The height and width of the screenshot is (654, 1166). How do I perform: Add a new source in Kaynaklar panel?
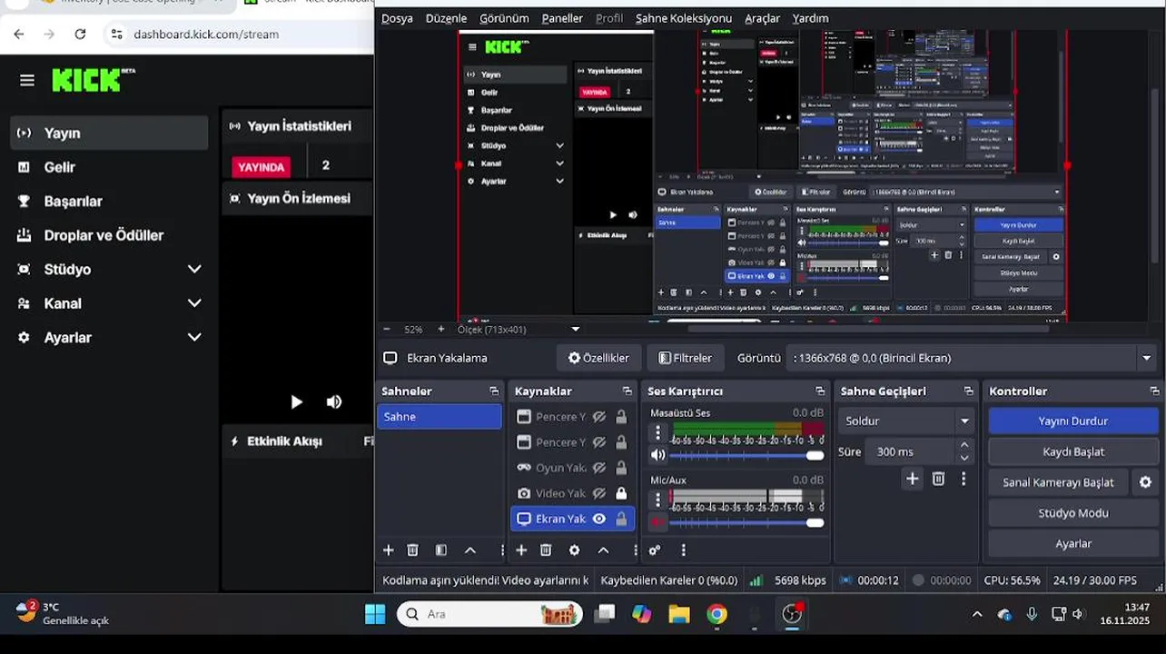pyautogui.click(x=521, y=550)
